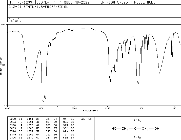Select the 2954 peak table entry
Viewport: 181px width, 140px height.
click(x=16, y=122)
